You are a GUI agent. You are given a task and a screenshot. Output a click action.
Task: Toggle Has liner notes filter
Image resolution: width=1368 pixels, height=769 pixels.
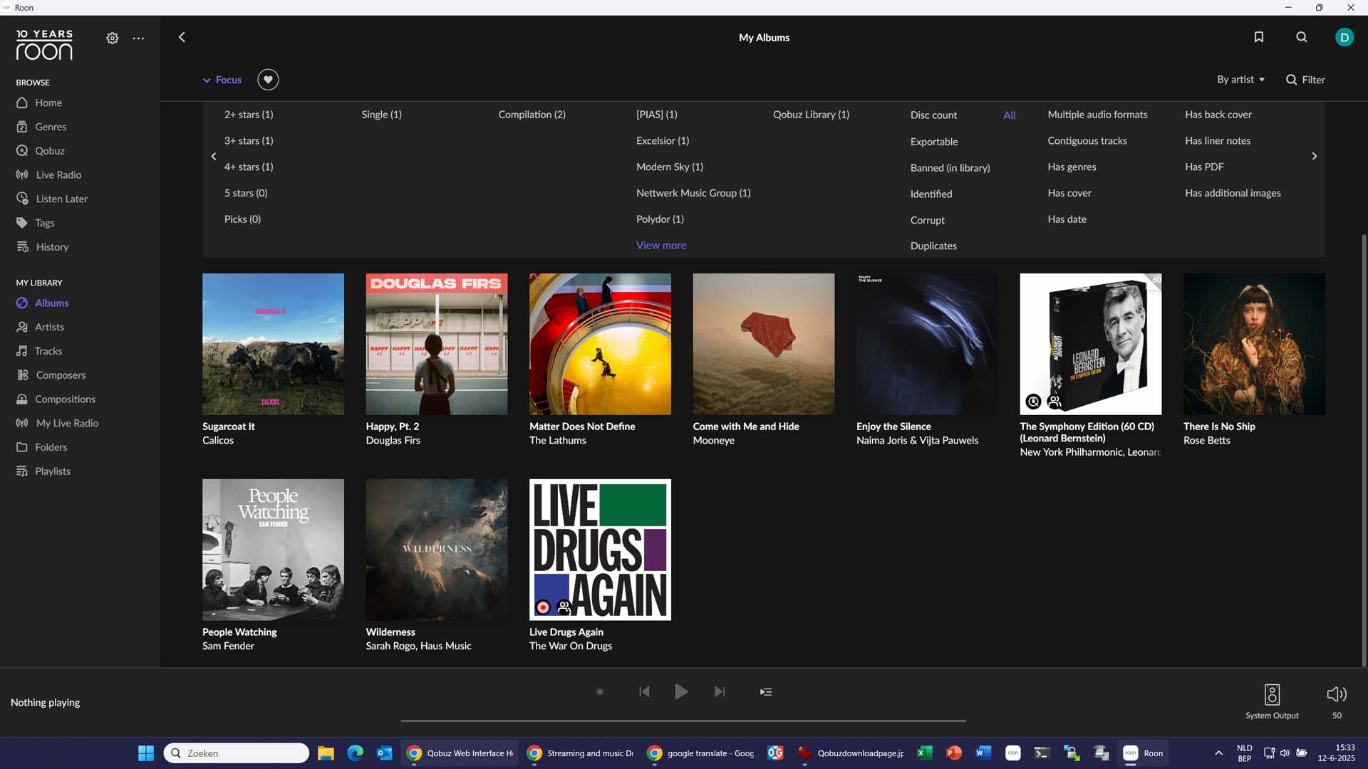1218,141
